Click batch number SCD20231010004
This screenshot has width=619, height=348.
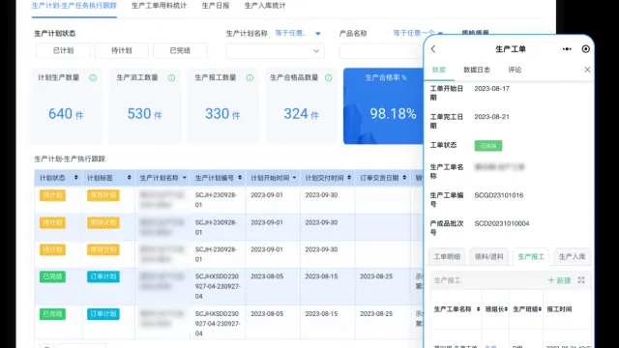502,223
